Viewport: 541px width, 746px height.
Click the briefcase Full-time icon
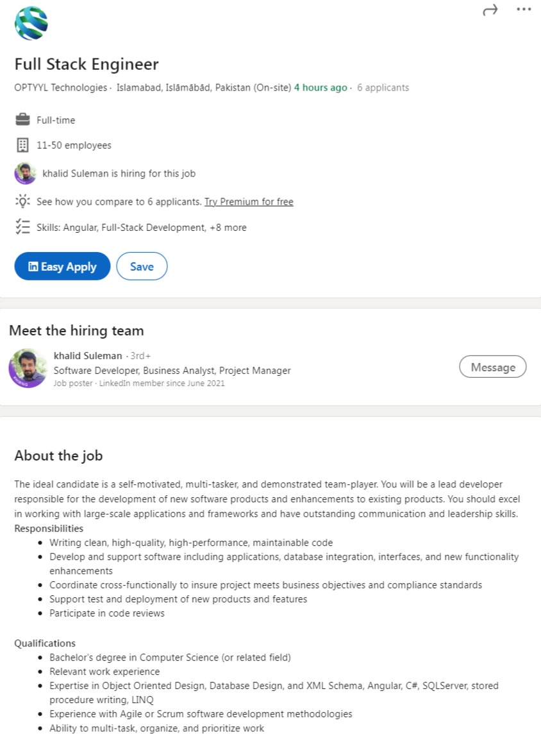coord(22,119)
